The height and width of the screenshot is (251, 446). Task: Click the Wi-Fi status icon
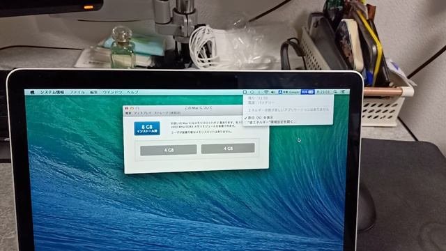pos(266,92)
